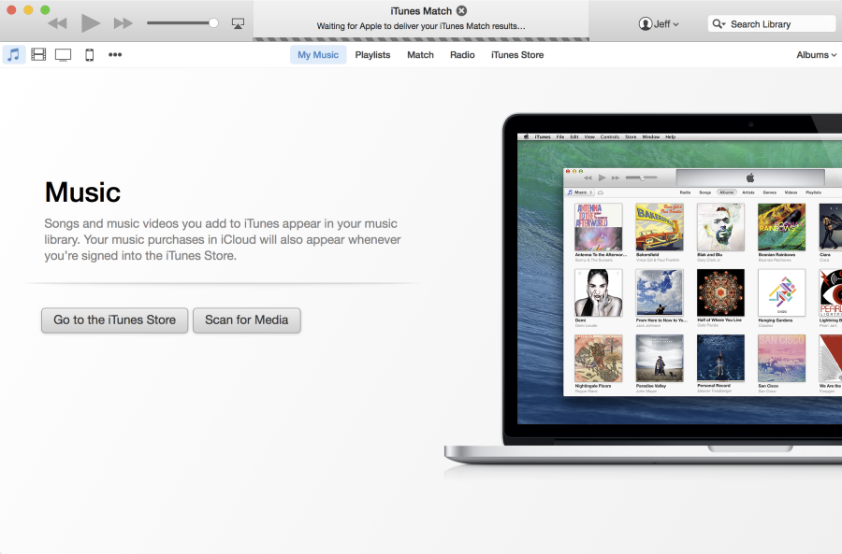This screenshot has width=842, height=554.
Task: Click the red close window button
Action: click(11, 9)
